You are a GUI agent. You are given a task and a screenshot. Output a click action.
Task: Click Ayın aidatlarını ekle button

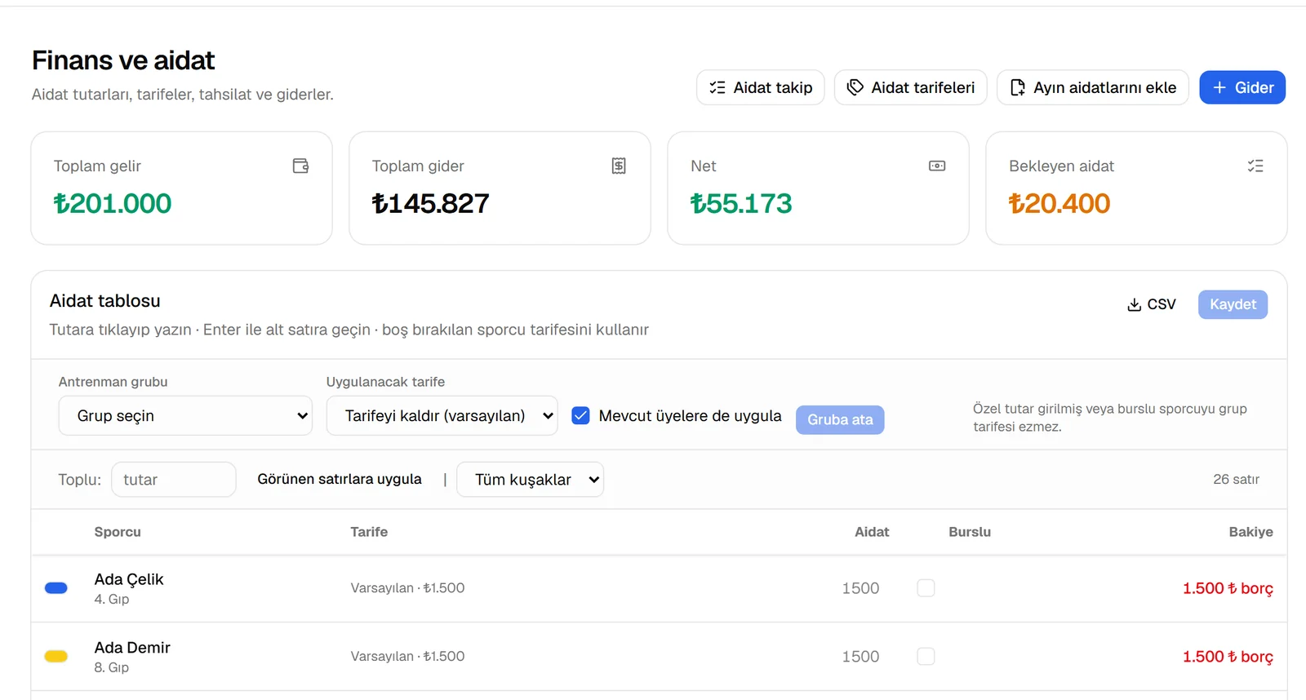click(x=1092, y=87)
